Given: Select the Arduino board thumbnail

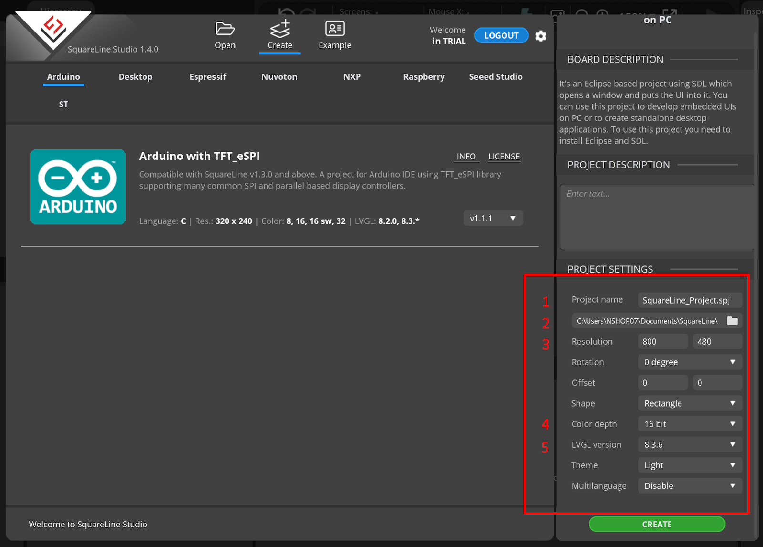Looking at the screenshot, I should pyautogui.click(x=78, y=187).
